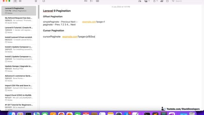Create a new note with compose icon
This screenshot has height=115, width=204.
click(x=44, y=1)
